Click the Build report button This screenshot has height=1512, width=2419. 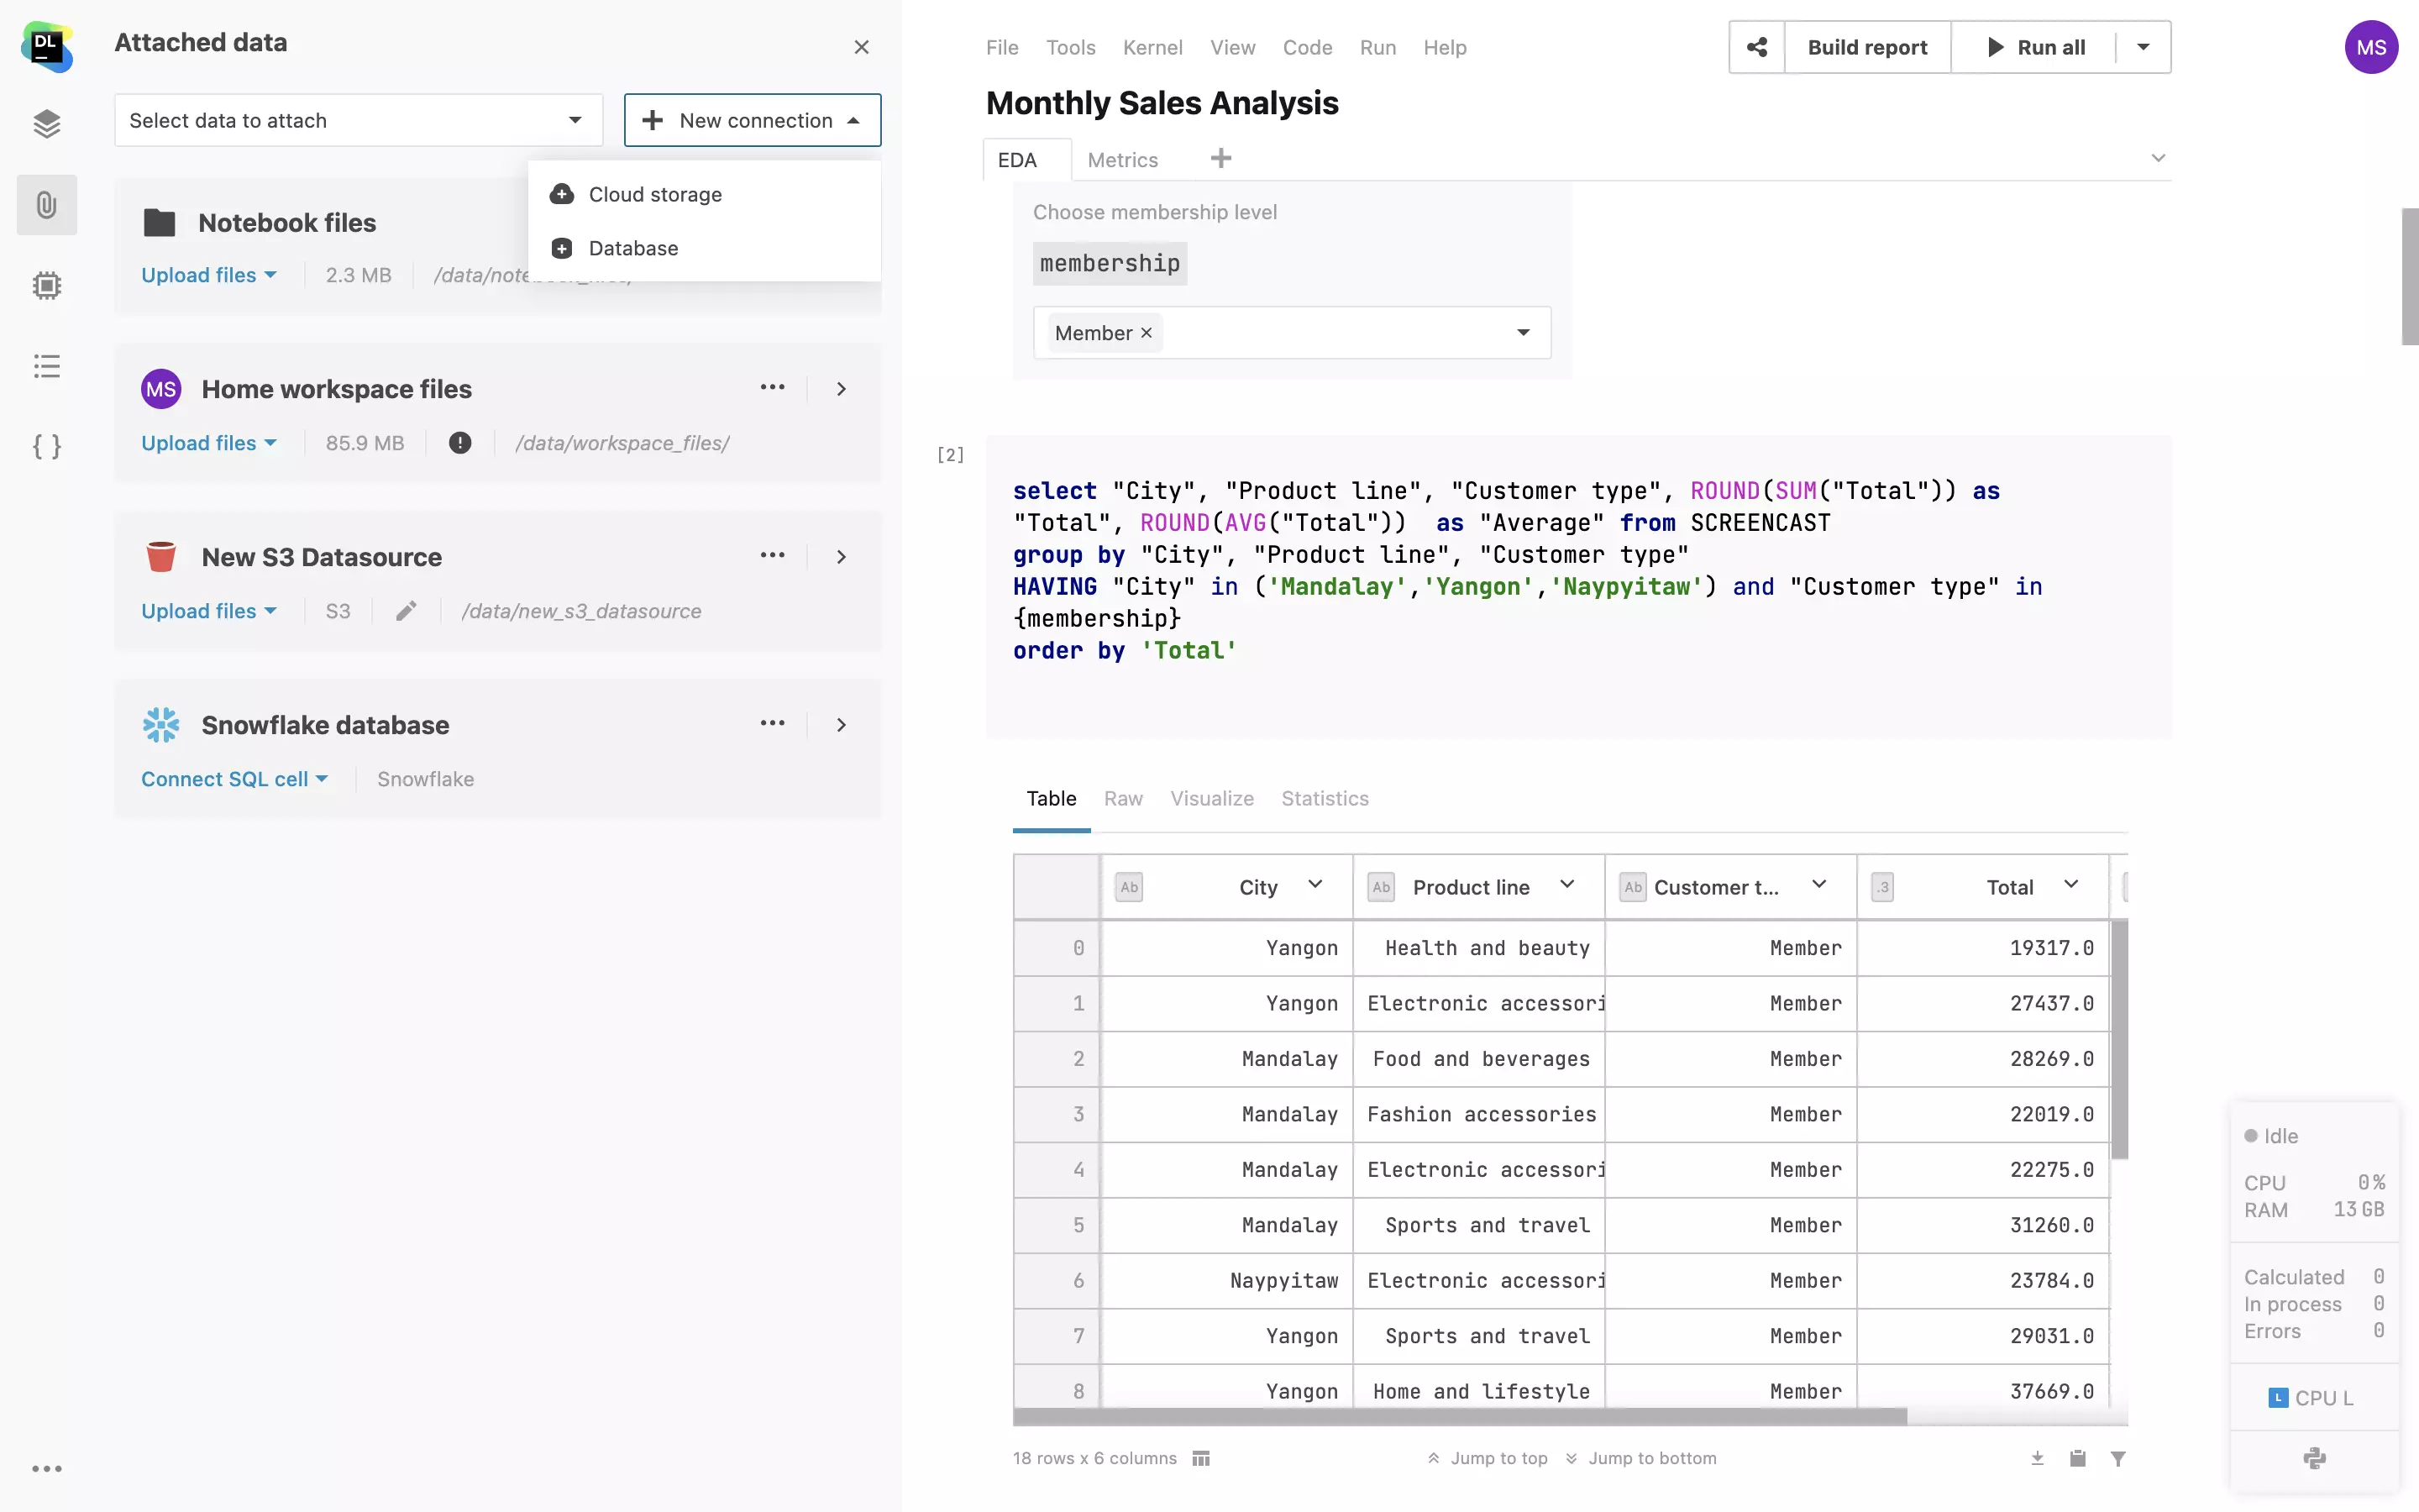(x=1866, y=47)
